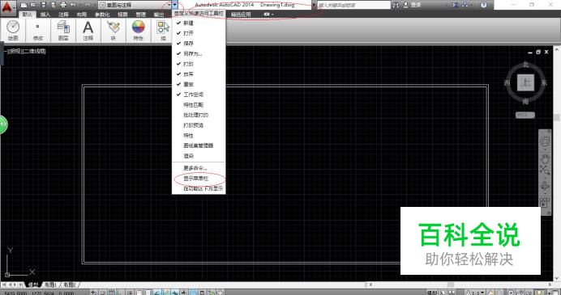
Task: Choose 打印预览 from the dropdown menu
Action: pos(199,125)
